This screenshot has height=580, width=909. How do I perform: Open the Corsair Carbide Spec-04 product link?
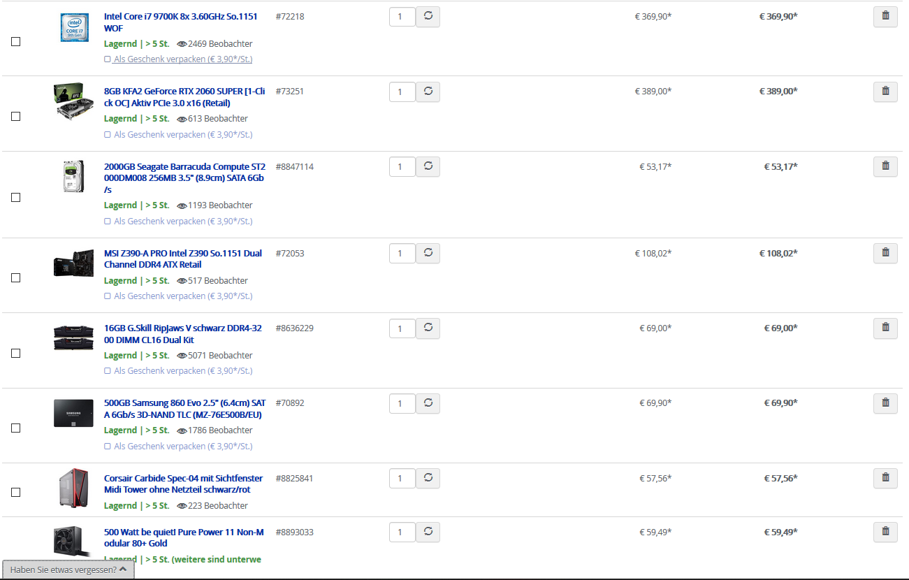(x=183, y=484)
